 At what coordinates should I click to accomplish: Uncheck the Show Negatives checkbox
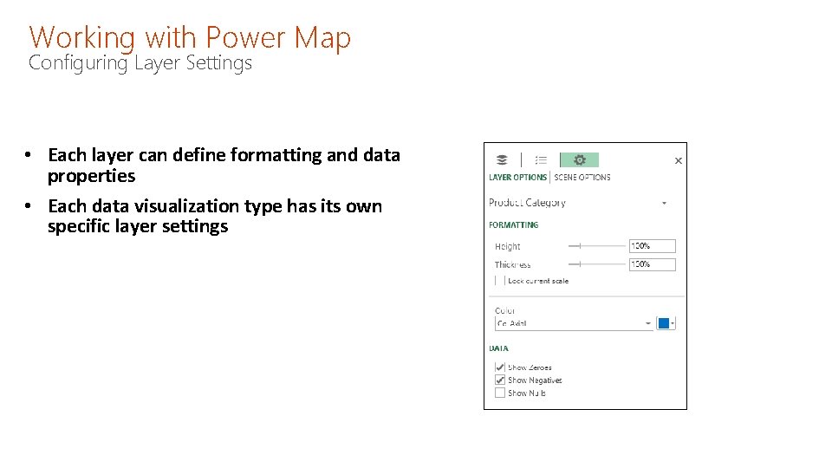tap(499, 380)
